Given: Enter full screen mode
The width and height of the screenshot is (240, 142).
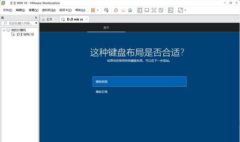Looking at the screenshot, I should click(x=154, y=10).
